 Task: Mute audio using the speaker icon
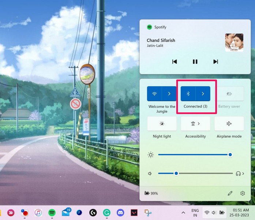click(x=150, y=173)
